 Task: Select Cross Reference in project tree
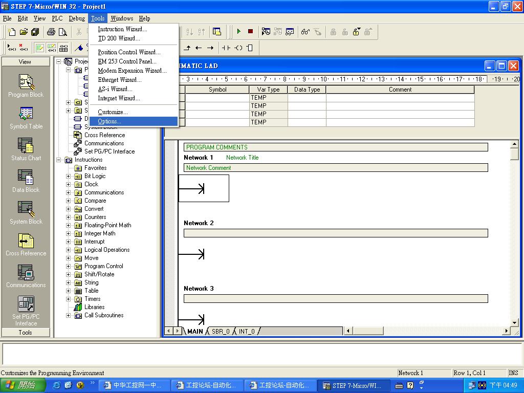click(104, 135)
